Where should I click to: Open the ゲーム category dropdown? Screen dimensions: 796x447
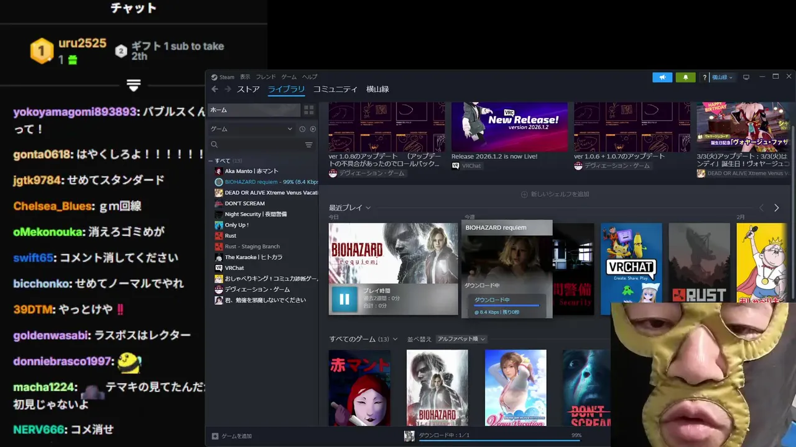[251, 129]
